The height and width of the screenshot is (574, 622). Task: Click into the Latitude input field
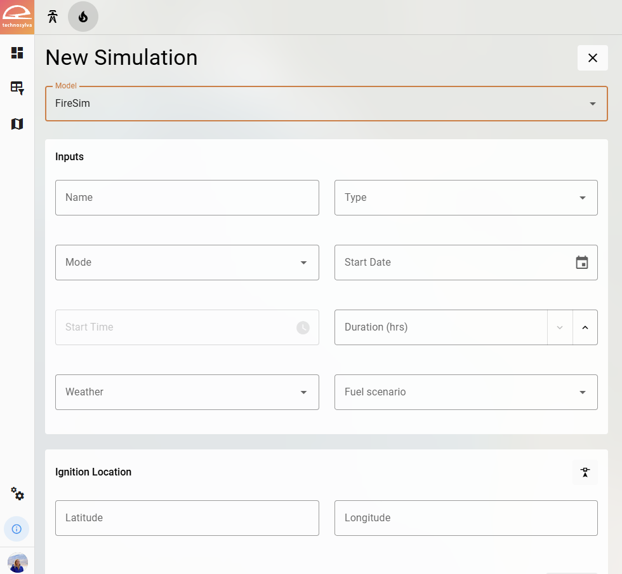pyautogui.click(x=187, y=518)
